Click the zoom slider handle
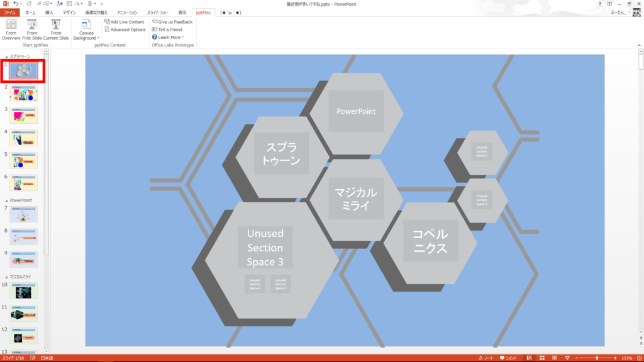 point(597,358)
